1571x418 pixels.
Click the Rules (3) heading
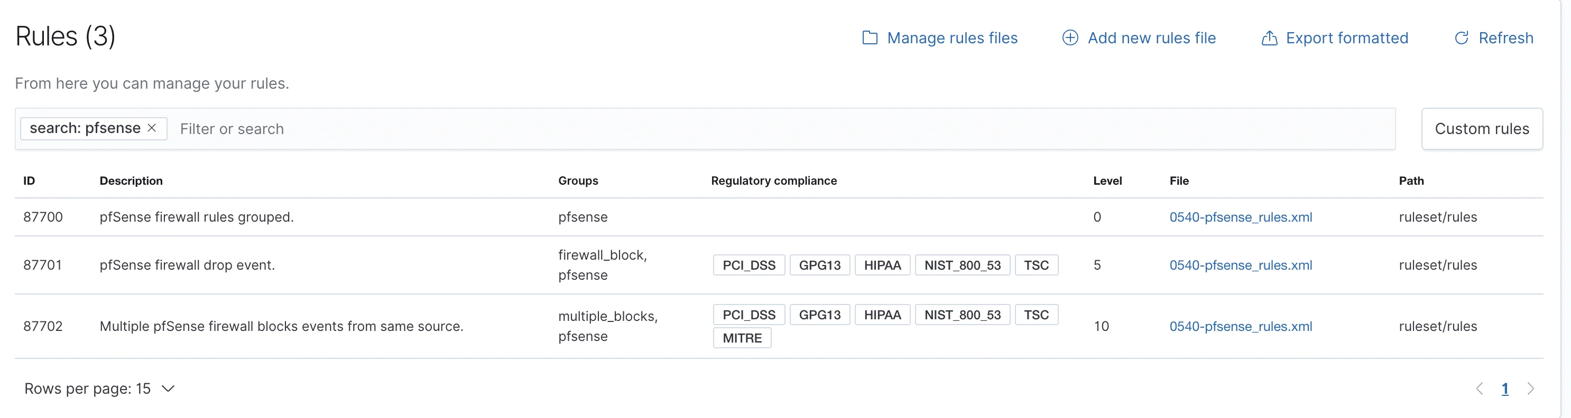click(x=65, y=36)
